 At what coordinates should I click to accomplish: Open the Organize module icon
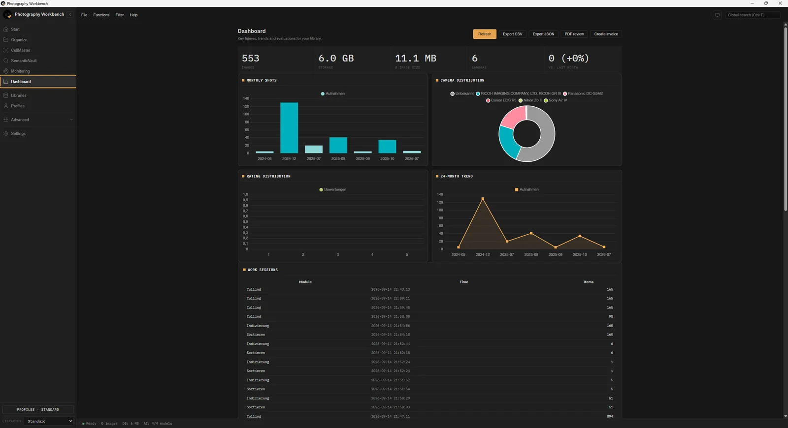[6, 40]
